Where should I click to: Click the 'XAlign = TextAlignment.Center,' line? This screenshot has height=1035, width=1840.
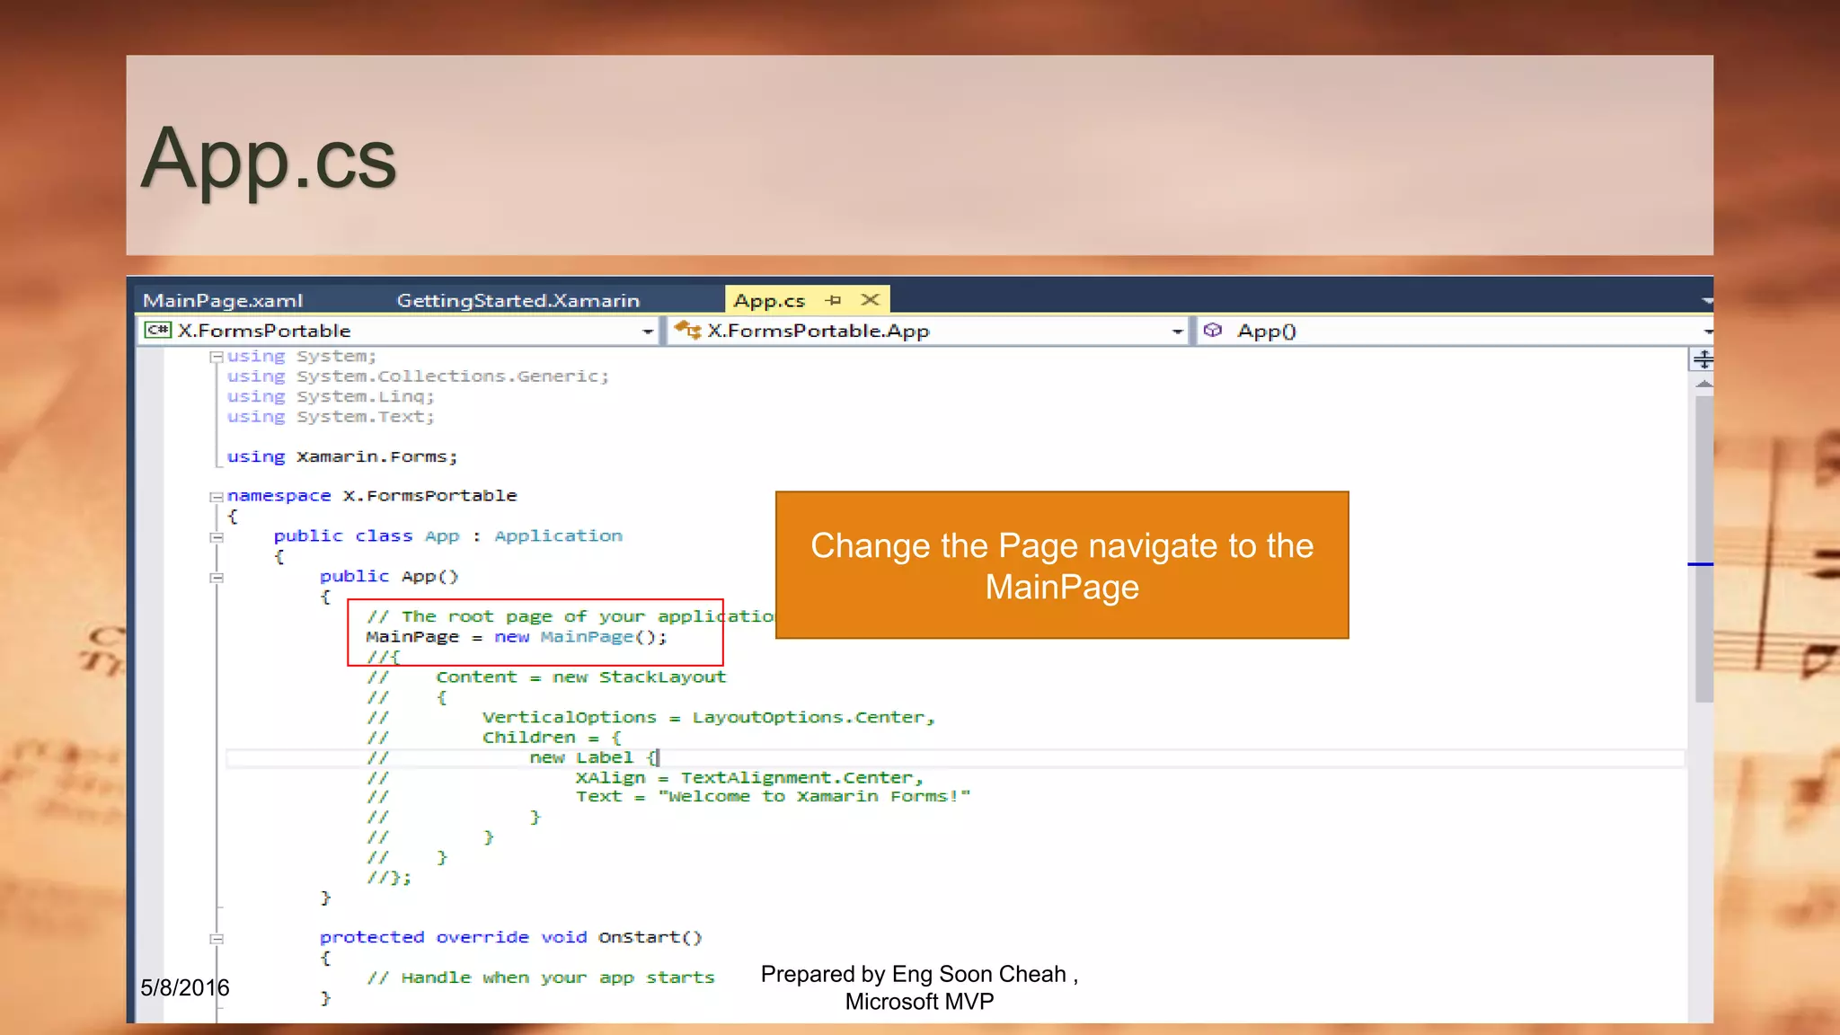[x=749, y=777]
